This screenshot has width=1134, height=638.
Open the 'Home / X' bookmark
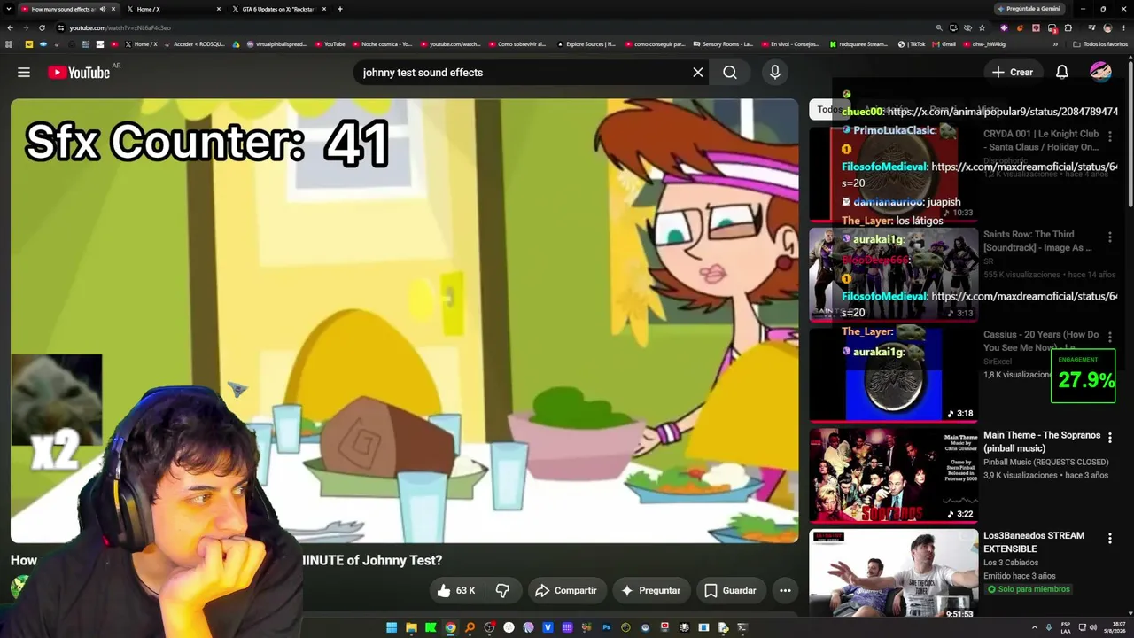(x=141, y=43)
